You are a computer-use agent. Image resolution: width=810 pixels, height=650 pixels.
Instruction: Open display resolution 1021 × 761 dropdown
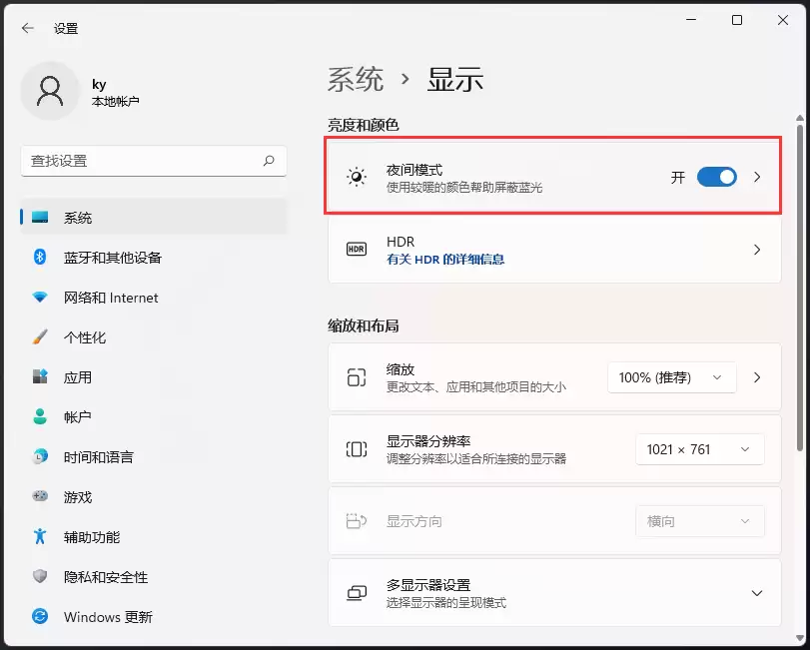pos(699,449)
